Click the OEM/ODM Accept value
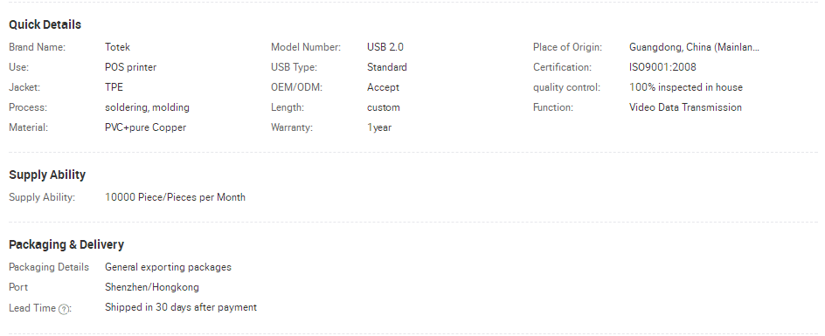This screenshot has height=336, width=825. pyautogui.click(x=383, y=87)
